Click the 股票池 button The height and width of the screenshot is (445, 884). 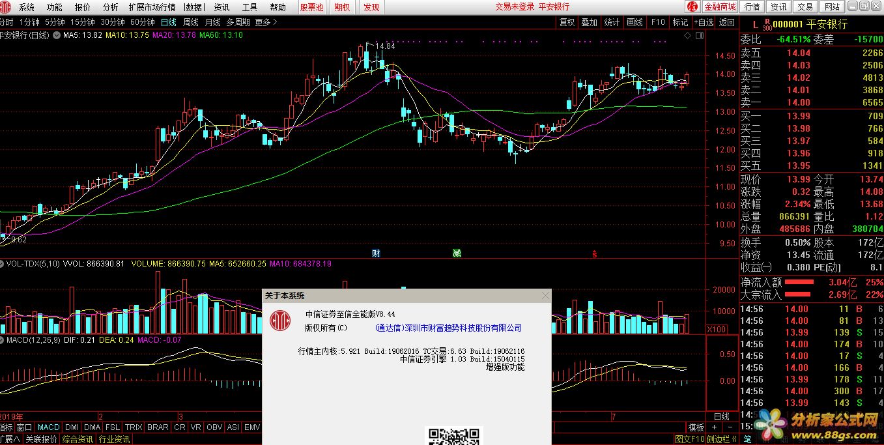[x=311, y=7]
